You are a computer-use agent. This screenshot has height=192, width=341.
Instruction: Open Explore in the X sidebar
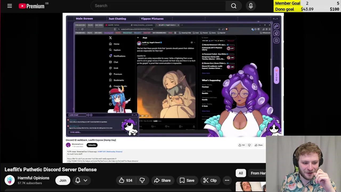115,50
